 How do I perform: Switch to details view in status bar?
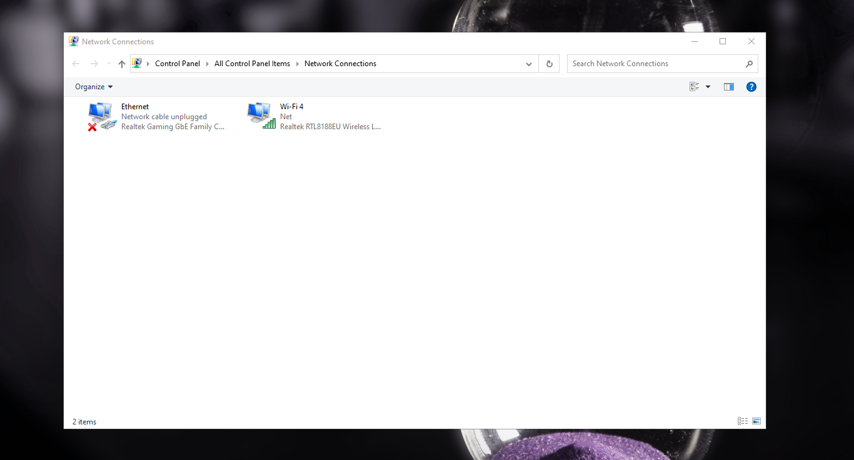coord(743,421)
